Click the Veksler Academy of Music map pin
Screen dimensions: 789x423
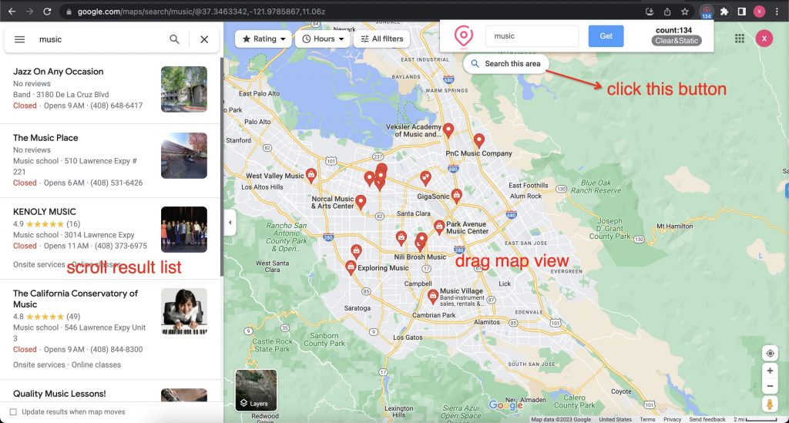(x=448, y=130)
